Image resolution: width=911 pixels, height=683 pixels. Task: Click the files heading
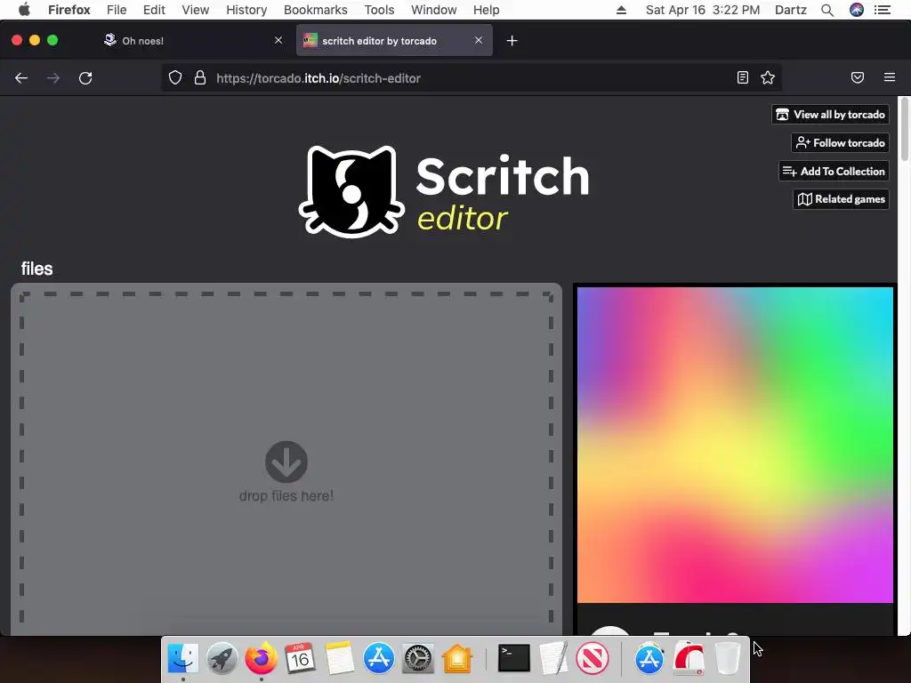tap(36, 269)
